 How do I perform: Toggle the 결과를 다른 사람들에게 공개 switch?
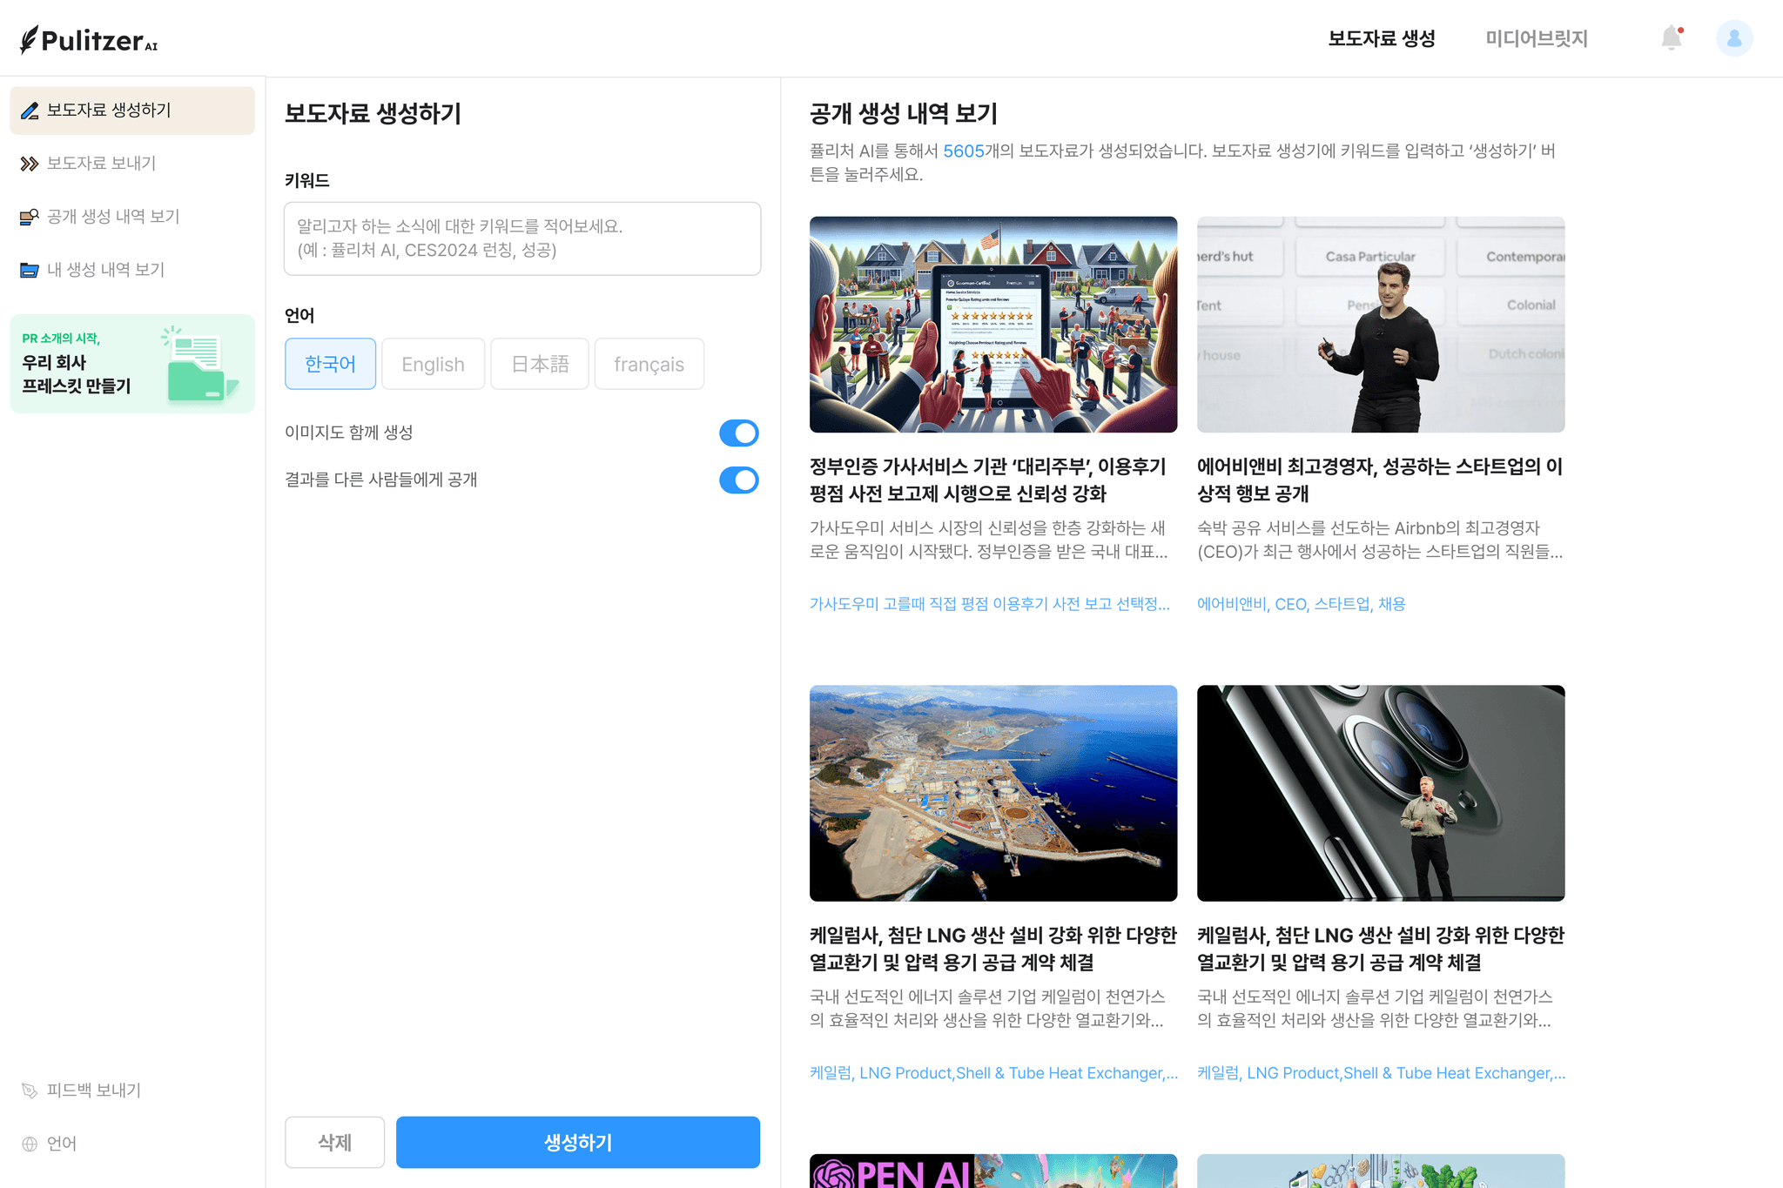(738, 480)
